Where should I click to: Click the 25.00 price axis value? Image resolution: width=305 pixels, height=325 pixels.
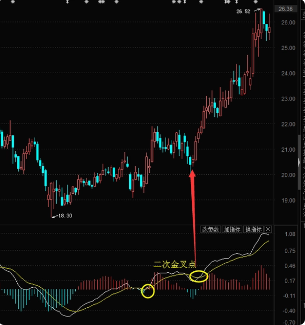[x=288, y=48]
